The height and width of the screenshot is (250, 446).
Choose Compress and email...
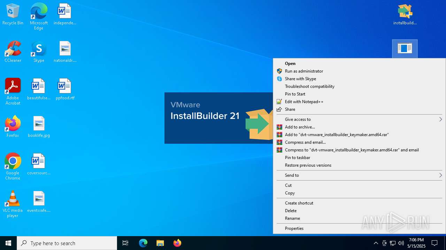click(x=359, y=142)
